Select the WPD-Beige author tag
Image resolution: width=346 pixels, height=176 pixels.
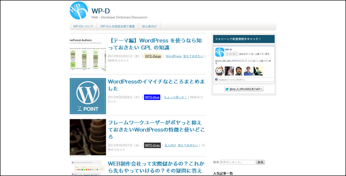[153, 56]
